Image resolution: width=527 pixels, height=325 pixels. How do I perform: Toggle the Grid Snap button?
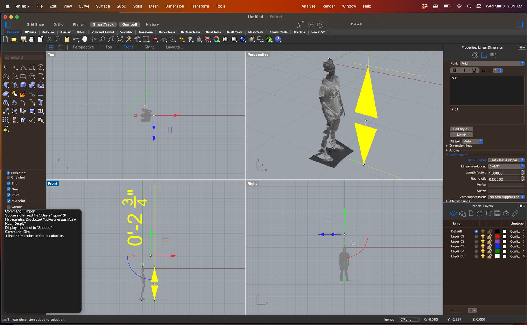coord(35,24)
